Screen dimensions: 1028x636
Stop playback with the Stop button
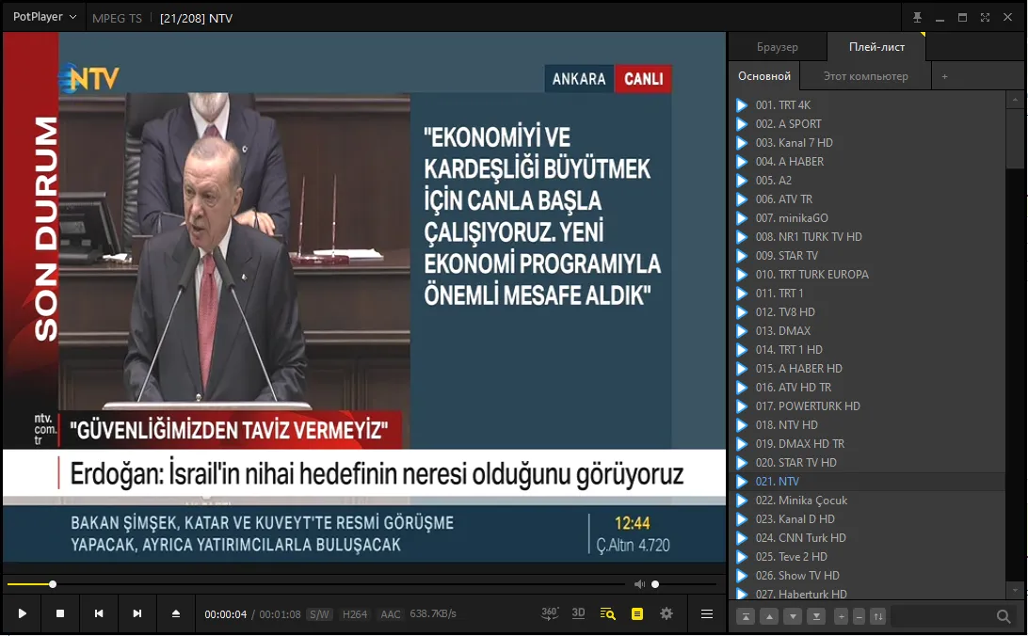(x=59, y=613)
